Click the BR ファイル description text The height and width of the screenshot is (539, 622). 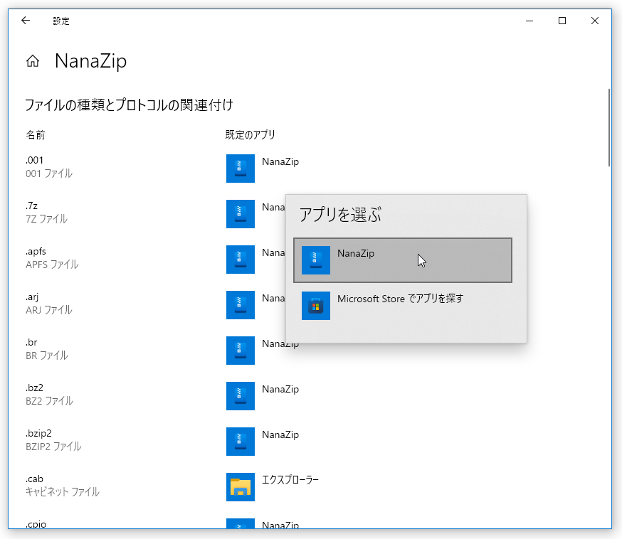47,356
